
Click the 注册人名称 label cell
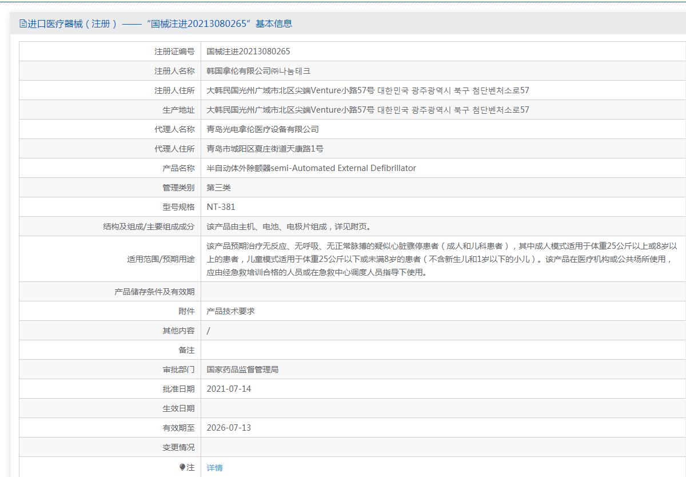coord(110,71)
